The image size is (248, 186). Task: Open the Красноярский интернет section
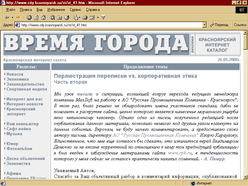(x=21, y=111)
